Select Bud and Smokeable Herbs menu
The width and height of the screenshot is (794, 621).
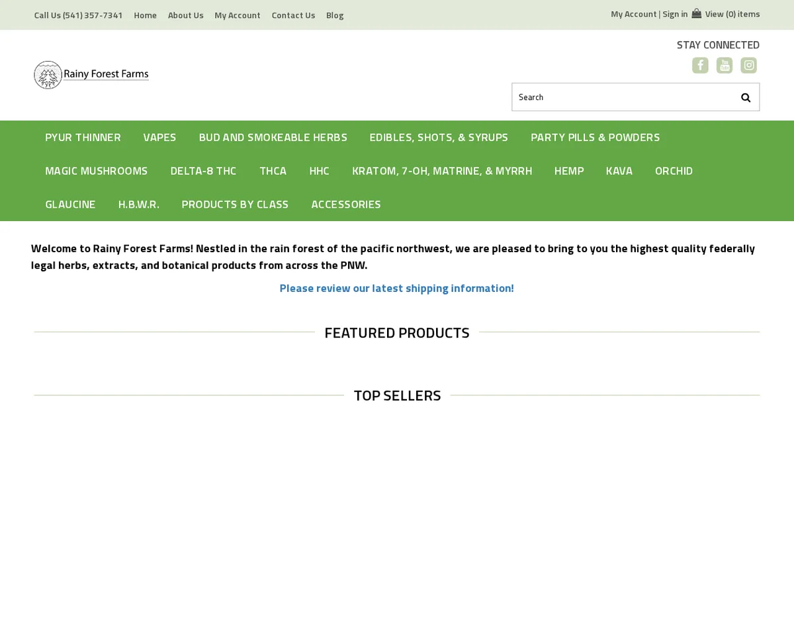[x=273, y=137]
